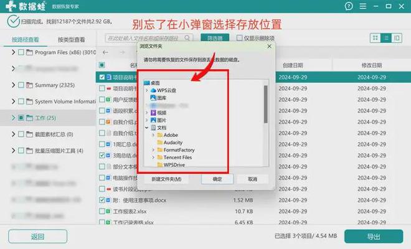Viewport: 411px width, 249px height.
Task: Uncheck the 附：使用注意事项.docx checkbox
Action: [102, 200]
